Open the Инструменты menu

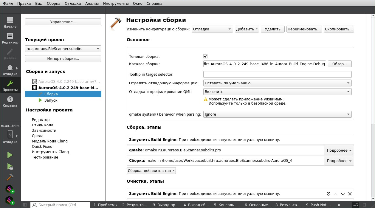coord(116,4)
